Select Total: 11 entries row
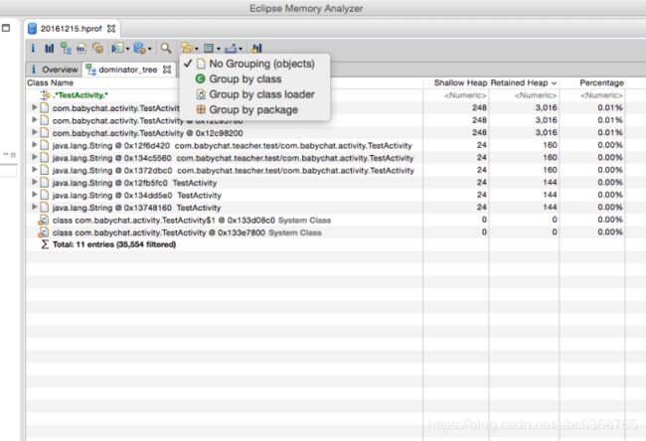This screenshot has height=441, width=646. (x=325, y=244)
